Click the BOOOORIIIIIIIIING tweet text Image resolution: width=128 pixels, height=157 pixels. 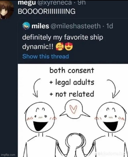pos(47,11)
